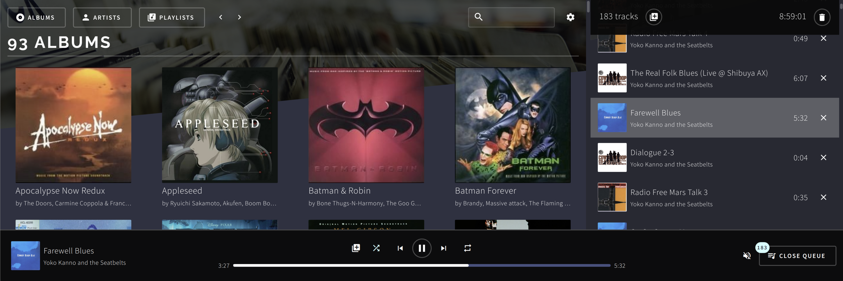The width and height of the screenshot is (843, 281).
Task: Click Appleseed artists line by Ryuichi Sakamoto
Action: pos(219,203)
